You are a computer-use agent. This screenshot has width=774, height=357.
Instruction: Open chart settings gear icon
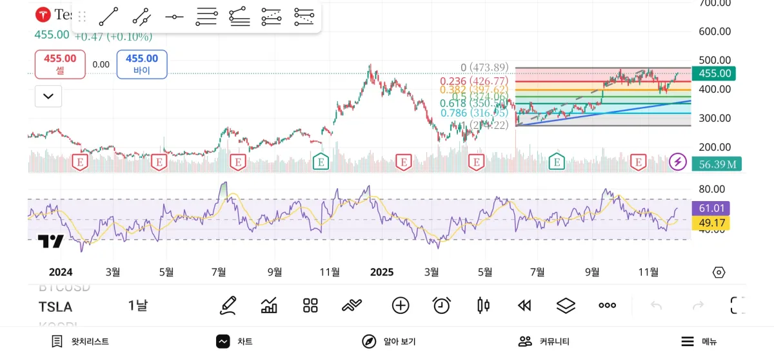tap(719, 273)
